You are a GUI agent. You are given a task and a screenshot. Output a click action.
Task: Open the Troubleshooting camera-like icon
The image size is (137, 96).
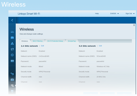12,80
